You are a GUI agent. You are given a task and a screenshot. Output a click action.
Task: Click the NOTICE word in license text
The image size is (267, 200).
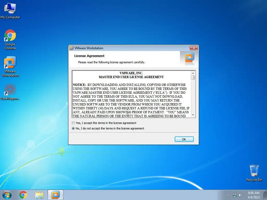(x=79, y=85)
